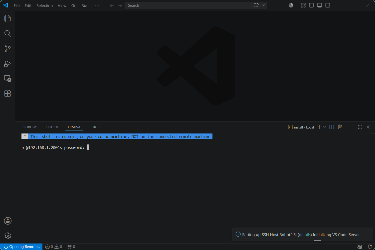Create a new terminal with plus icon

[319, 127]
